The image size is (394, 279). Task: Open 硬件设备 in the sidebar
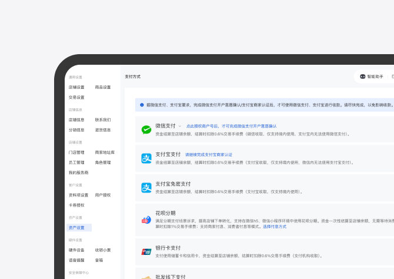[76, 250]
